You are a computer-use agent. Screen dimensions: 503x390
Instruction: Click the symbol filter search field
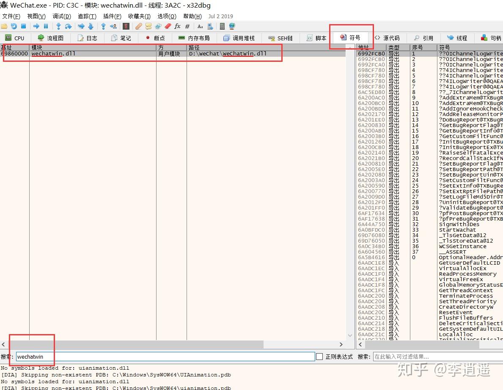[x=438, y=357]
